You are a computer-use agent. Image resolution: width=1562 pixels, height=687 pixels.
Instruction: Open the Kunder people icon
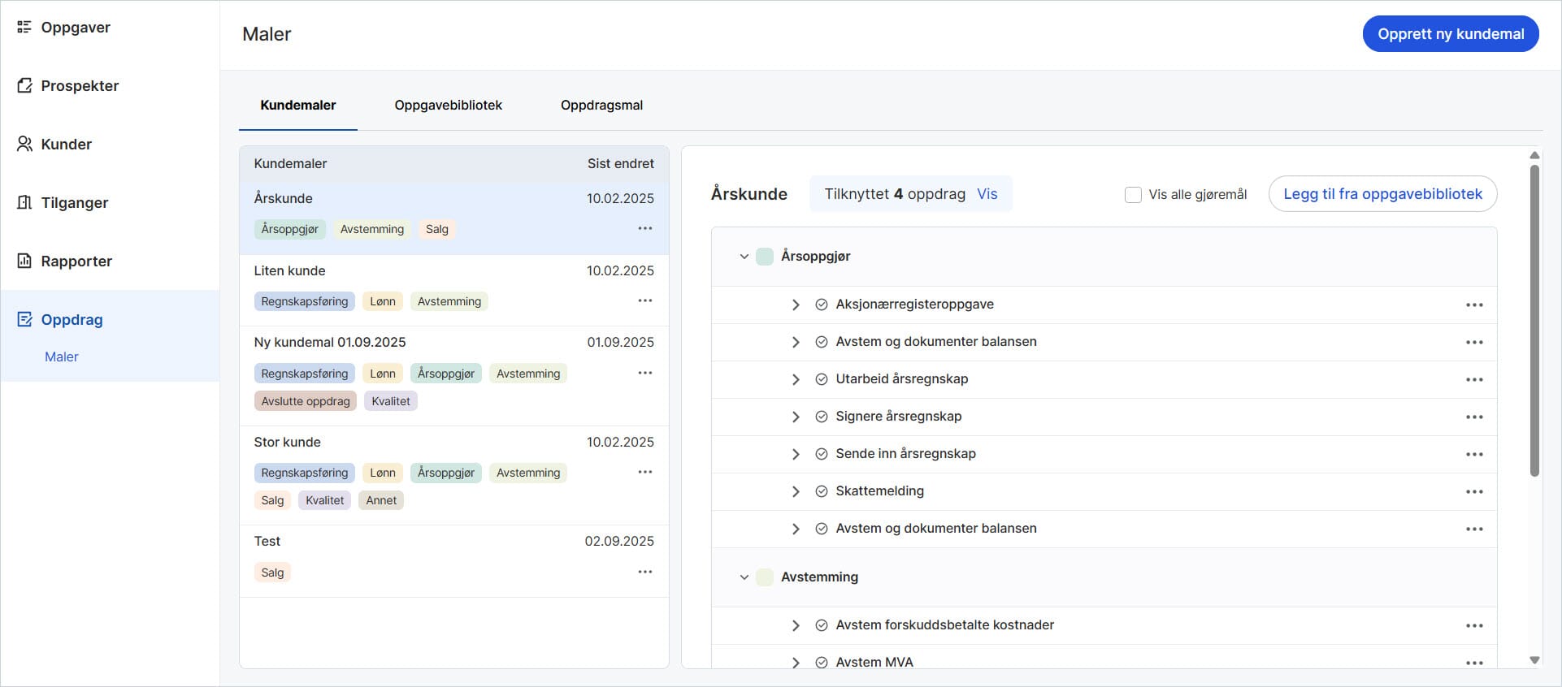tap(24, 145)
